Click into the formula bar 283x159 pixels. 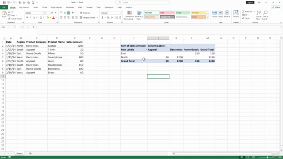pos(159,30)
